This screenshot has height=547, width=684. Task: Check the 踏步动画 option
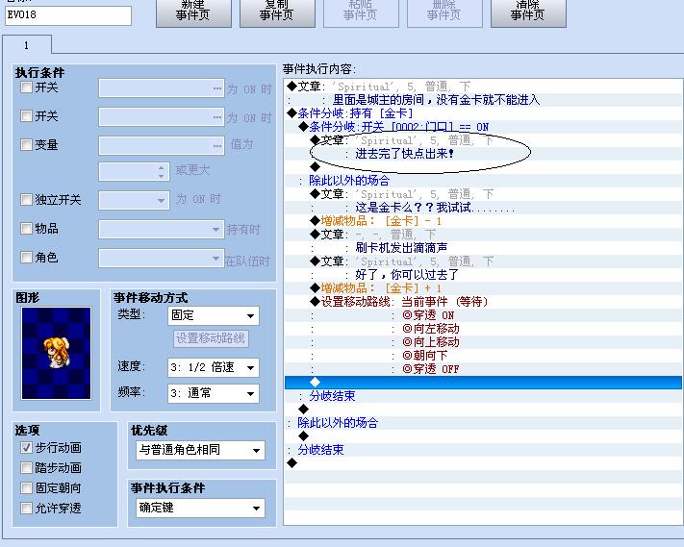[x=27, y=467]
